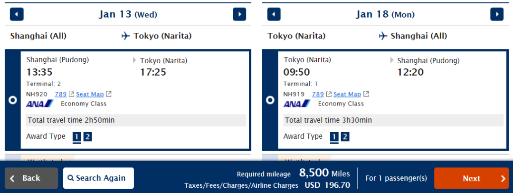
Task: Select the NH920 flight radio button
Action: coord(13,100)
